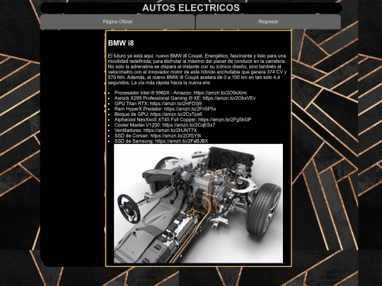Click the GPU Titan RTX list item

click(158, 104)
